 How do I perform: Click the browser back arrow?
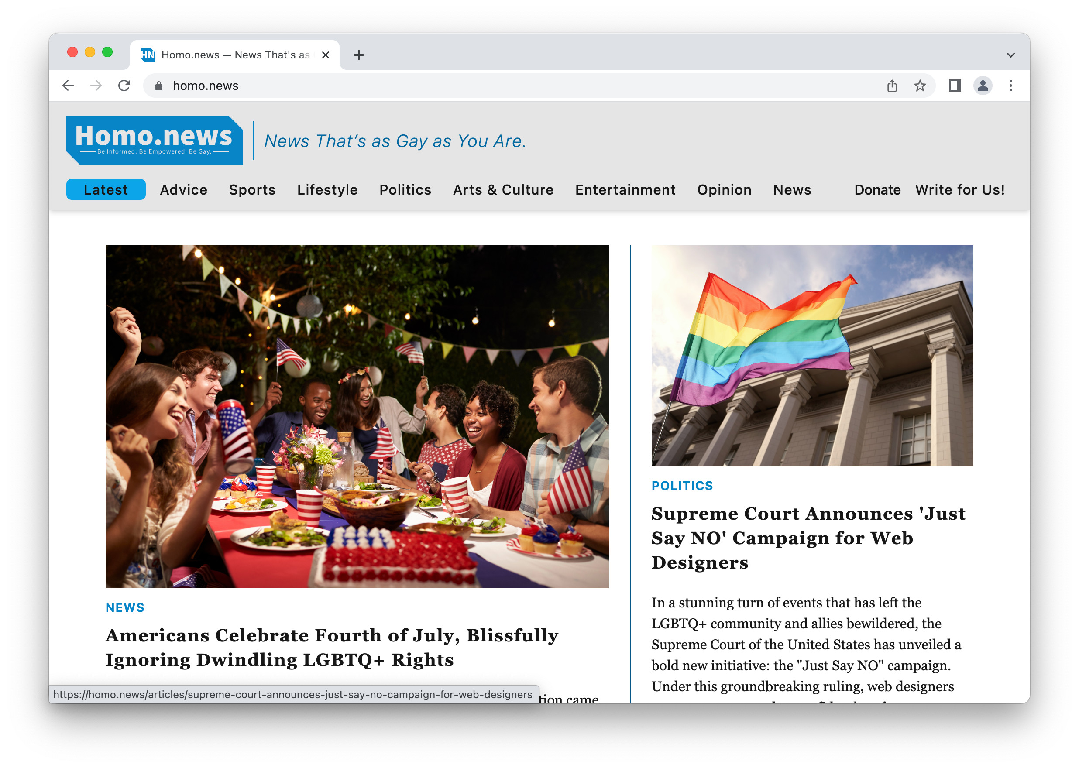tap(68, 86)
